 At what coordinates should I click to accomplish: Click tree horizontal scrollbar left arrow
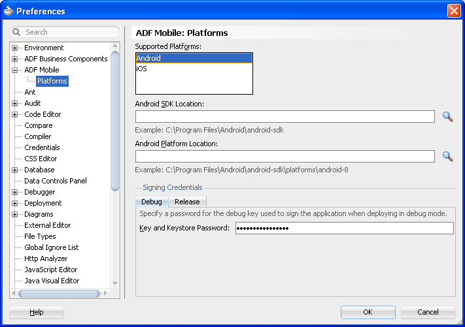(x=13, y=293)
